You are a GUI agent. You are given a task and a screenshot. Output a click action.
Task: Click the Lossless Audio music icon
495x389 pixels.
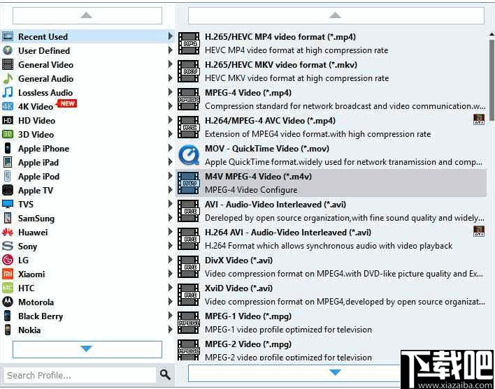[8, 92]
